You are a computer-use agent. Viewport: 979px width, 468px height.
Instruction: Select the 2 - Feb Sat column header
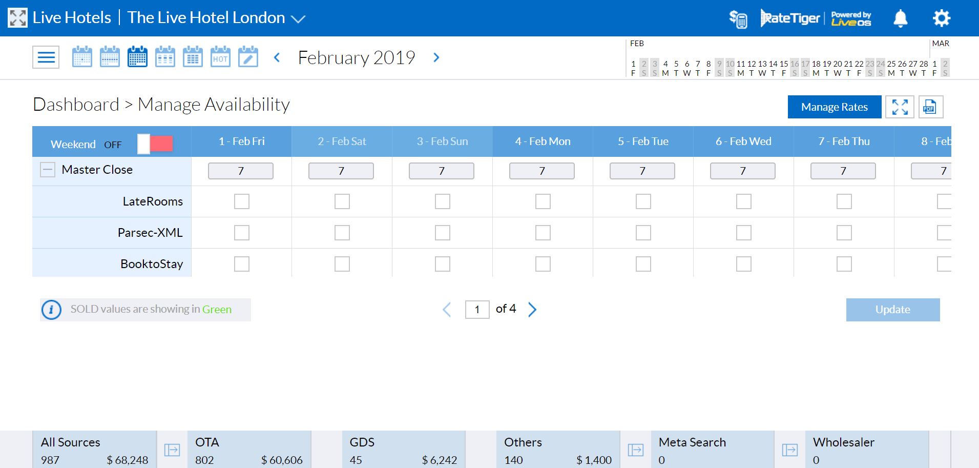click(x=342, y=141)
